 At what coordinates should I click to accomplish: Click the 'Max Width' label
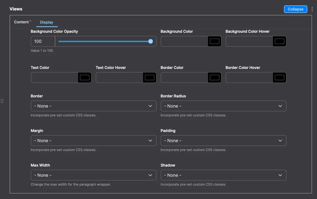[x=41, y=165]
